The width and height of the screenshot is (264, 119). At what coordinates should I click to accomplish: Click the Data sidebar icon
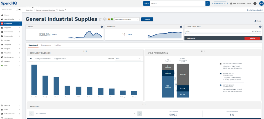[x=2, y=109]
